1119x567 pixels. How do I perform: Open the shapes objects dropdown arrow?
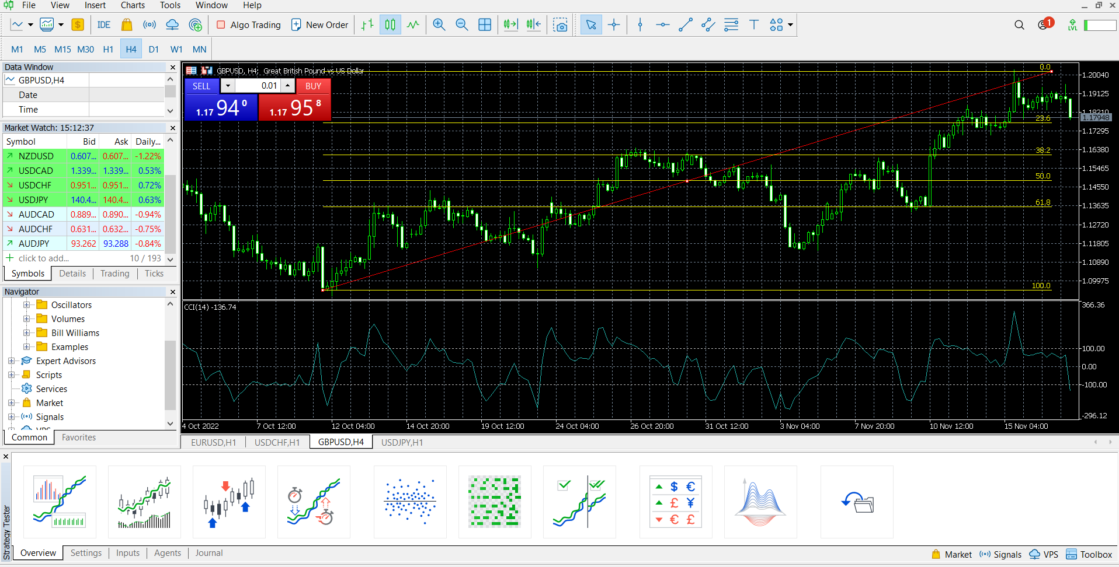790,24
